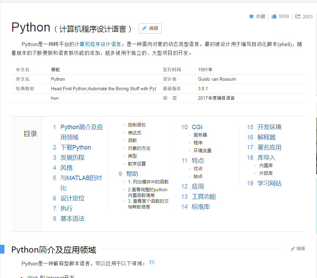The width and height of the screenshot is (317, 278).
Task: Click the 内置库 entry under 库导入
Action: click(266, 165)
